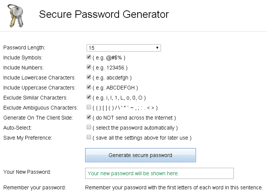Click the Include Symbols label text
Image resolution: width=267 pixels, height=196 pixels.
pyautogui.click(x=23, y=58)
